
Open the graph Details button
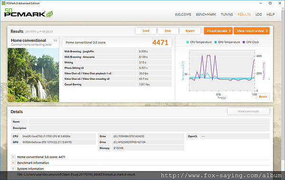(263, 96)
